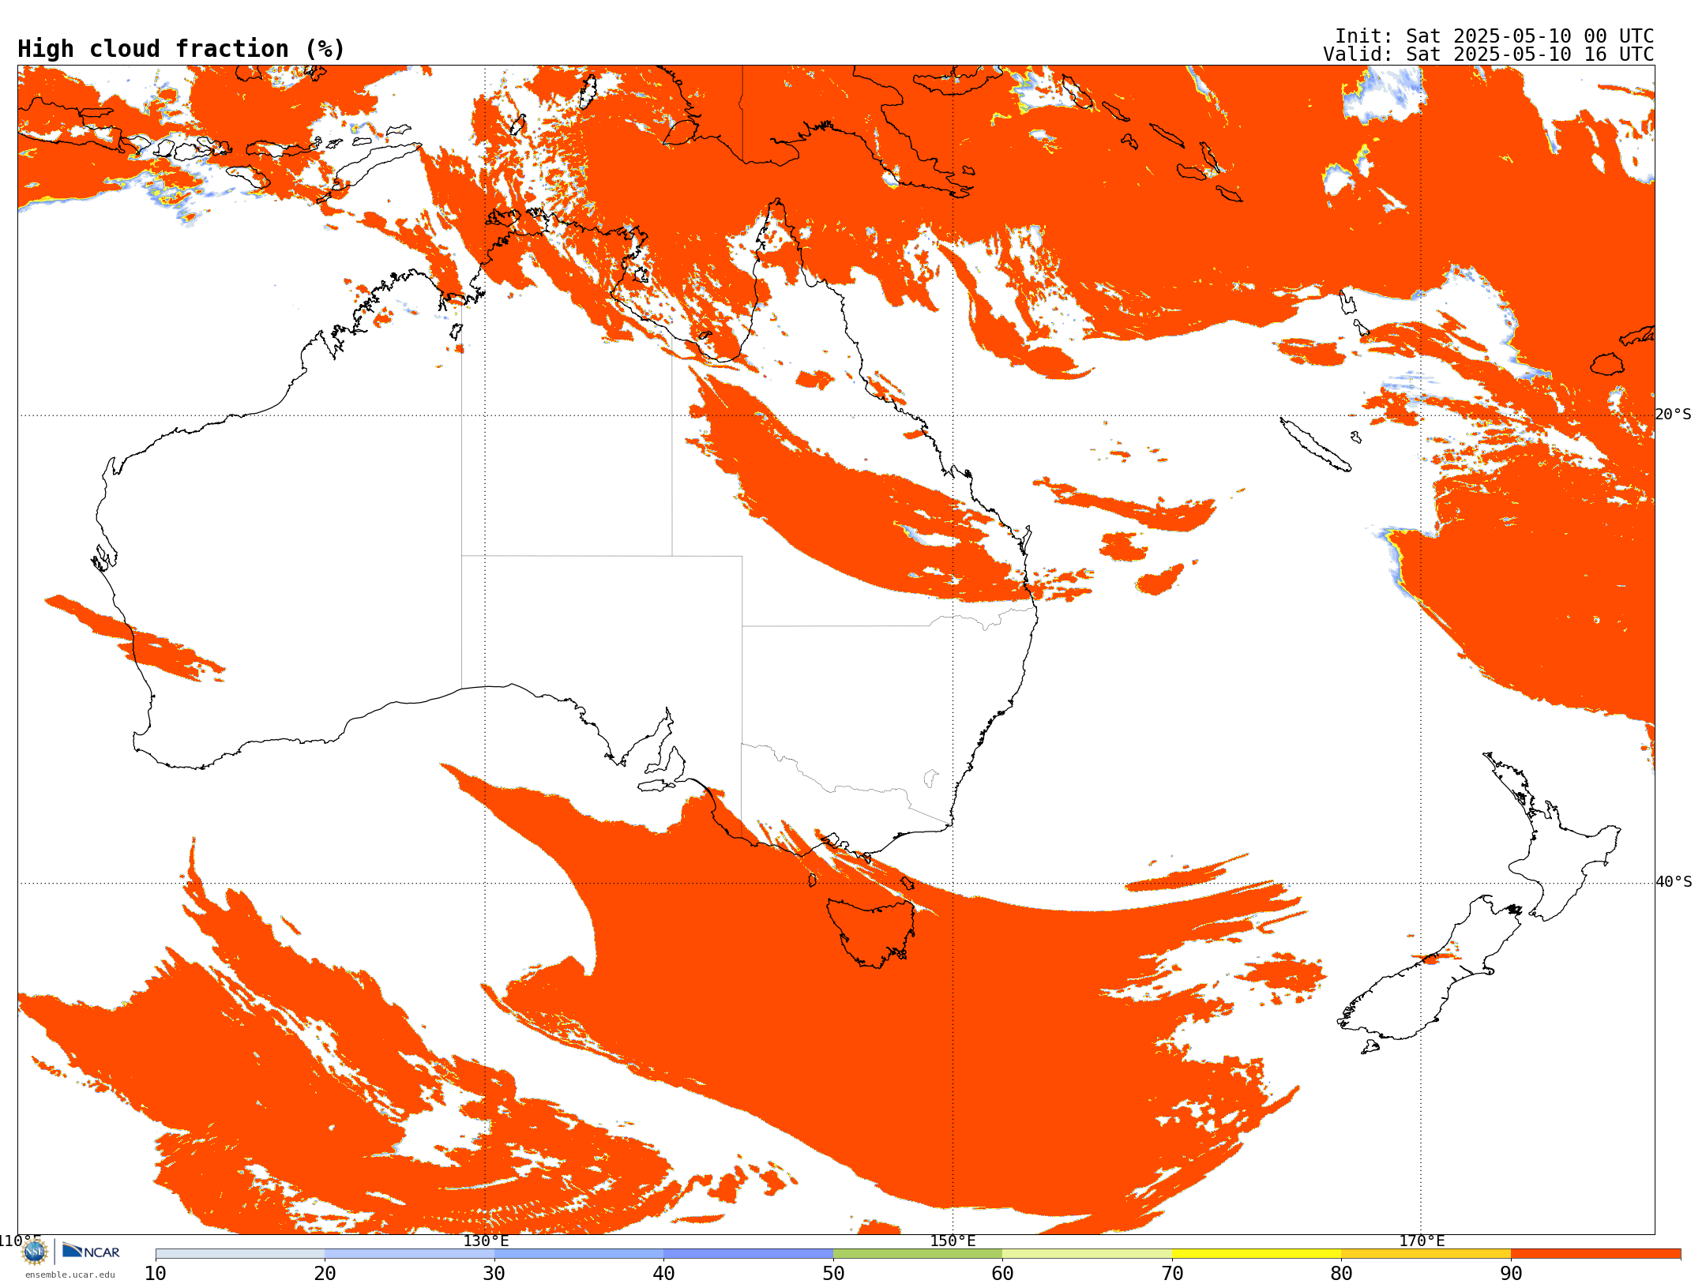
Task: Click the 20–30 light blue colorbar segment
Action: [x=409, y=1254]
